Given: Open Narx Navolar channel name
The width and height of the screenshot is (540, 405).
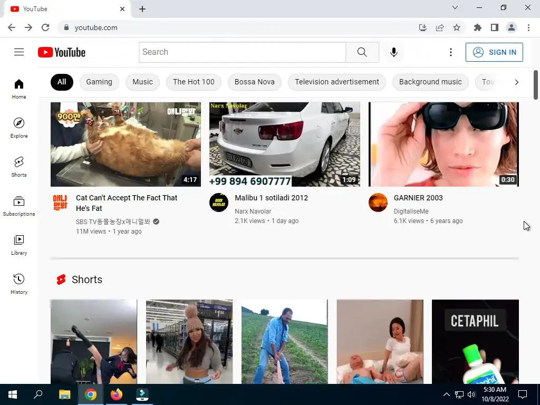Looking at the screenshot, I should [253, 211].
